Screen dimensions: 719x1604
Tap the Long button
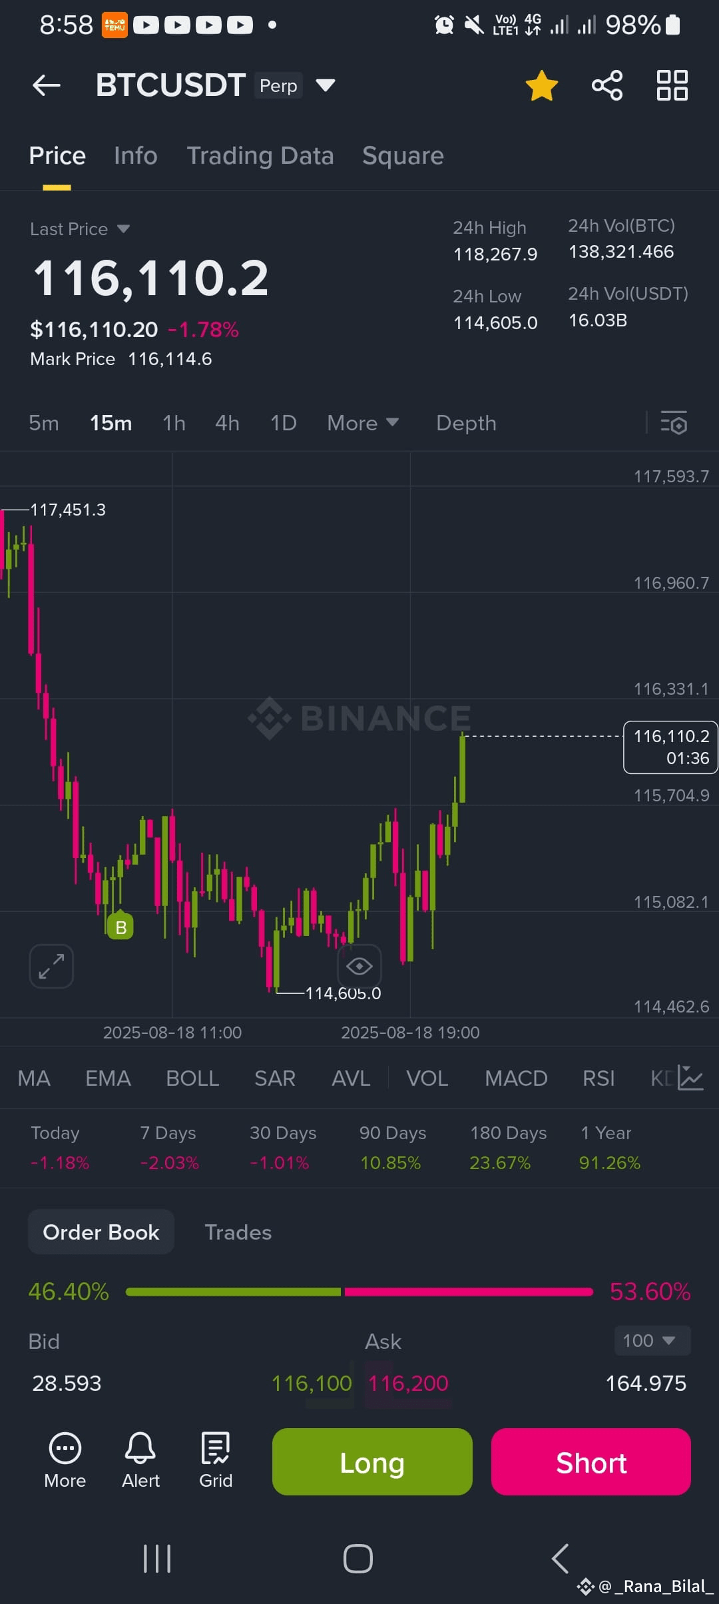372,1462
